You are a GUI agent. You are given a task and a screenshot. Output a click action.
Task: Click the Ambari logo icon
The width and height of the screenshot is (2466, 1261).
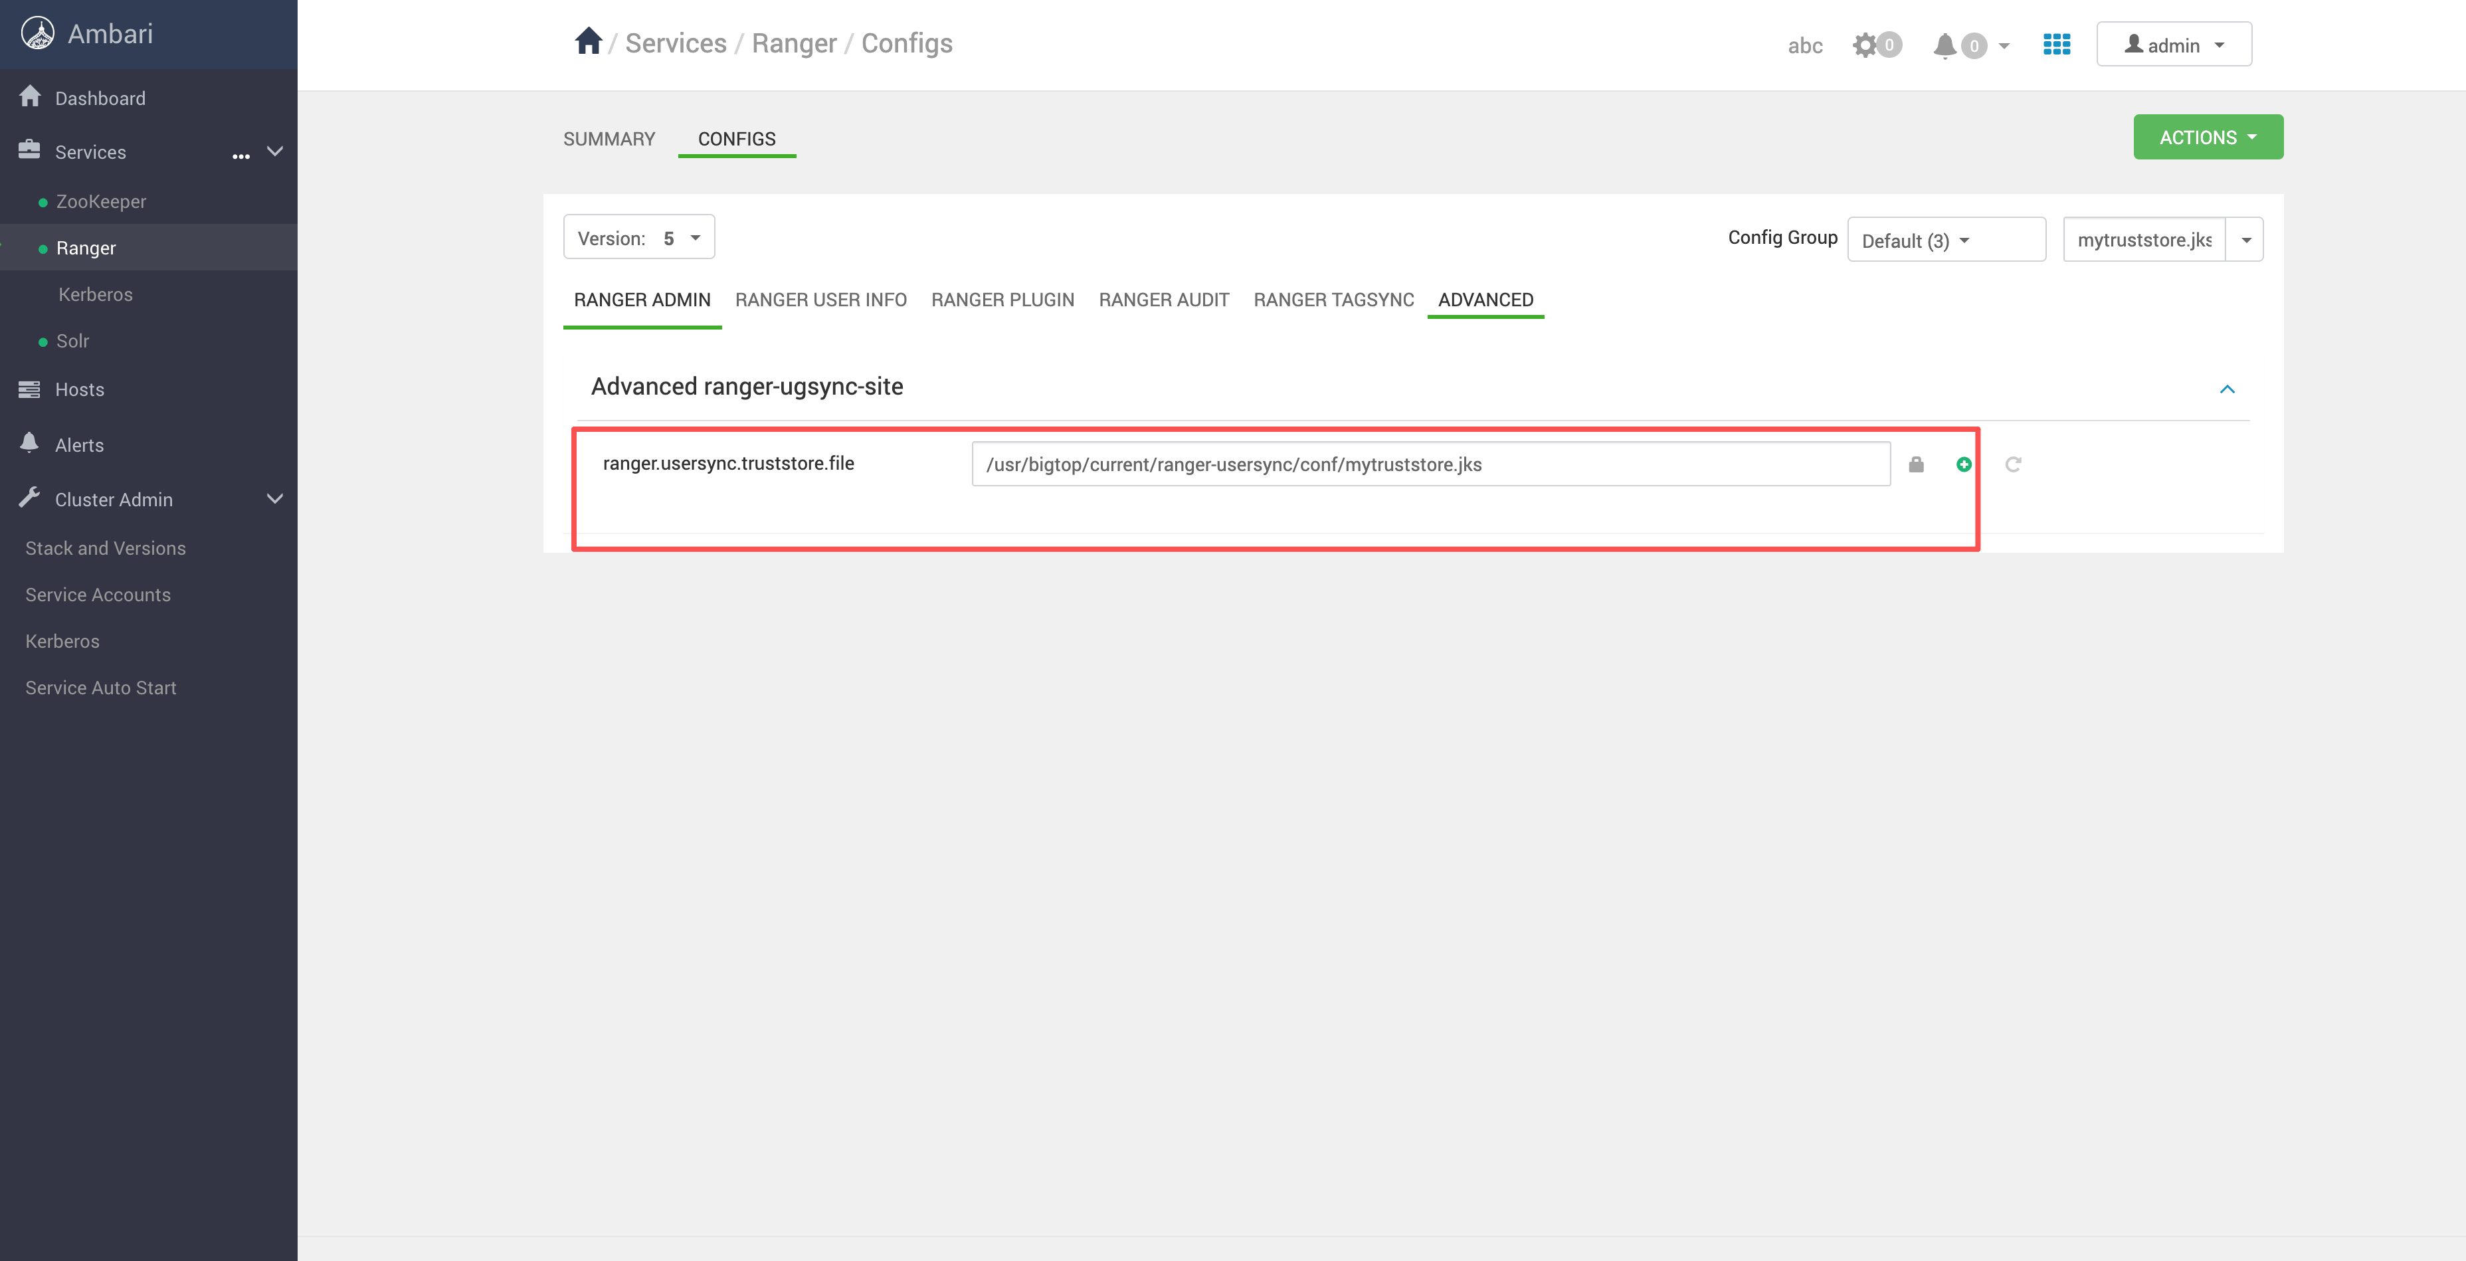pyautogui.click(x=37, y=33)
